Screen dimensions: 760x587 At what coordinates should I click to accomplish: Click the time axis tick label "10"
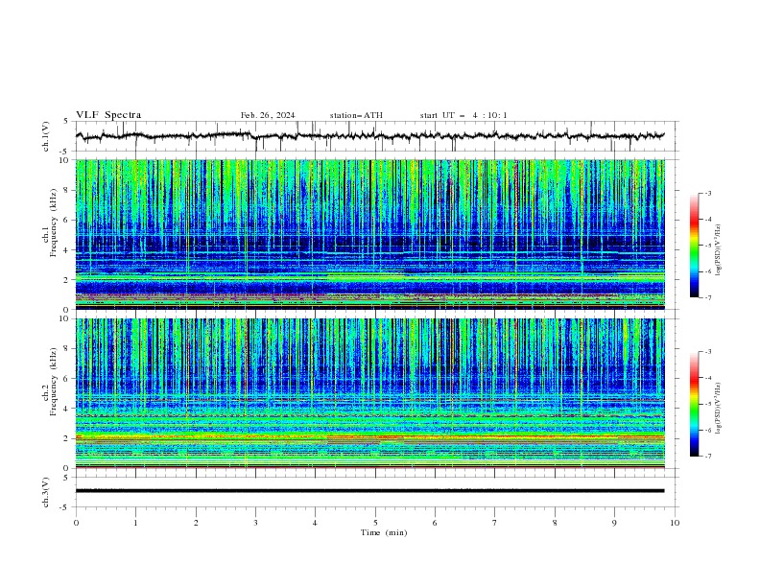click(675, 523)
